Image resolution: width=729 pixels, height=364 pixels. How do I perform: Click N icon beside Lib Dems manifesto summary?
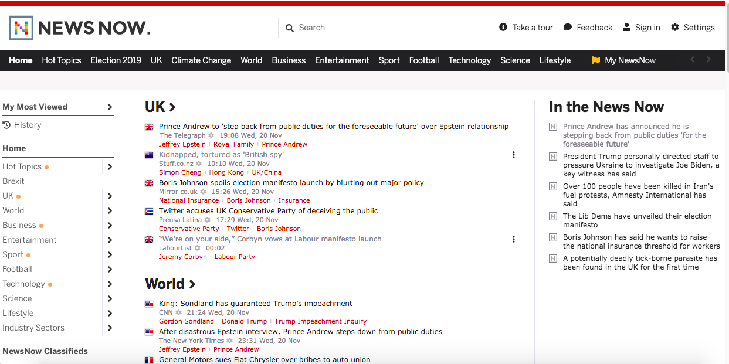click(x=552, y=216)
